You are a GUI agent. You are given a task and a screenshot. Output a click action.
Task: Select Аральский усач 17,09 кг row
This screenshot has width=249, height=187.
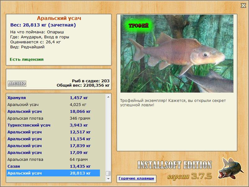53,152
